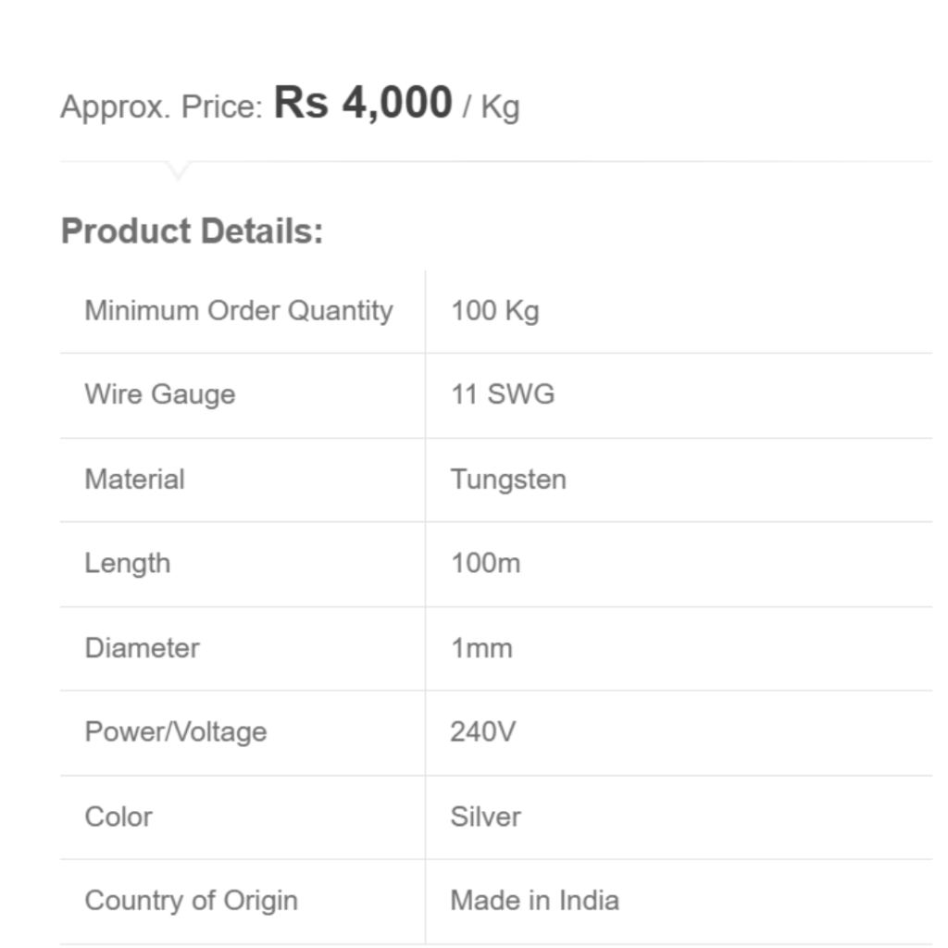Click the Approx. Price label
The image size is (948, 948).
(162, 107)
